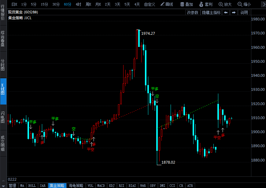The height and width of the screenshot is (188, 266).
Task: Activate the 画线 drawing pencil tool
Action: tap(167, 4)
